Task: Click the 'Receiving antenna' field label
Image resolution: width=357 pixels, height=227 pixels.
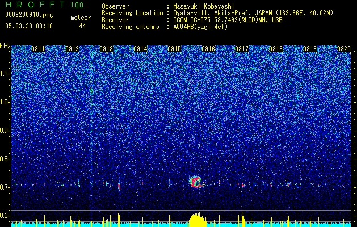Action: point(131,27)
